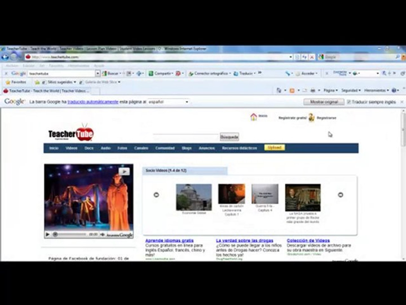Click the orange RSS feeds icon
The width and height of the screenshot is (406, 305).
292,90
